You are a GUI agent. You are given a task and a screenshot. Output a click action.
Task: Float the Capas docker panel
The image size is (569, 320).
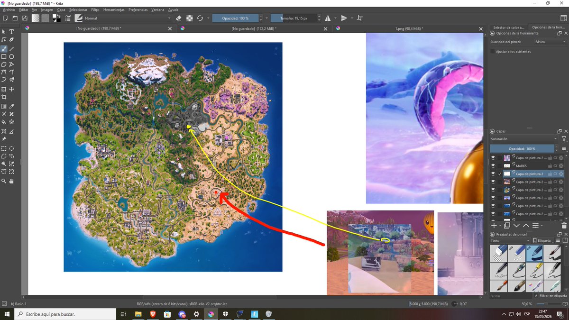click(560, 131)
